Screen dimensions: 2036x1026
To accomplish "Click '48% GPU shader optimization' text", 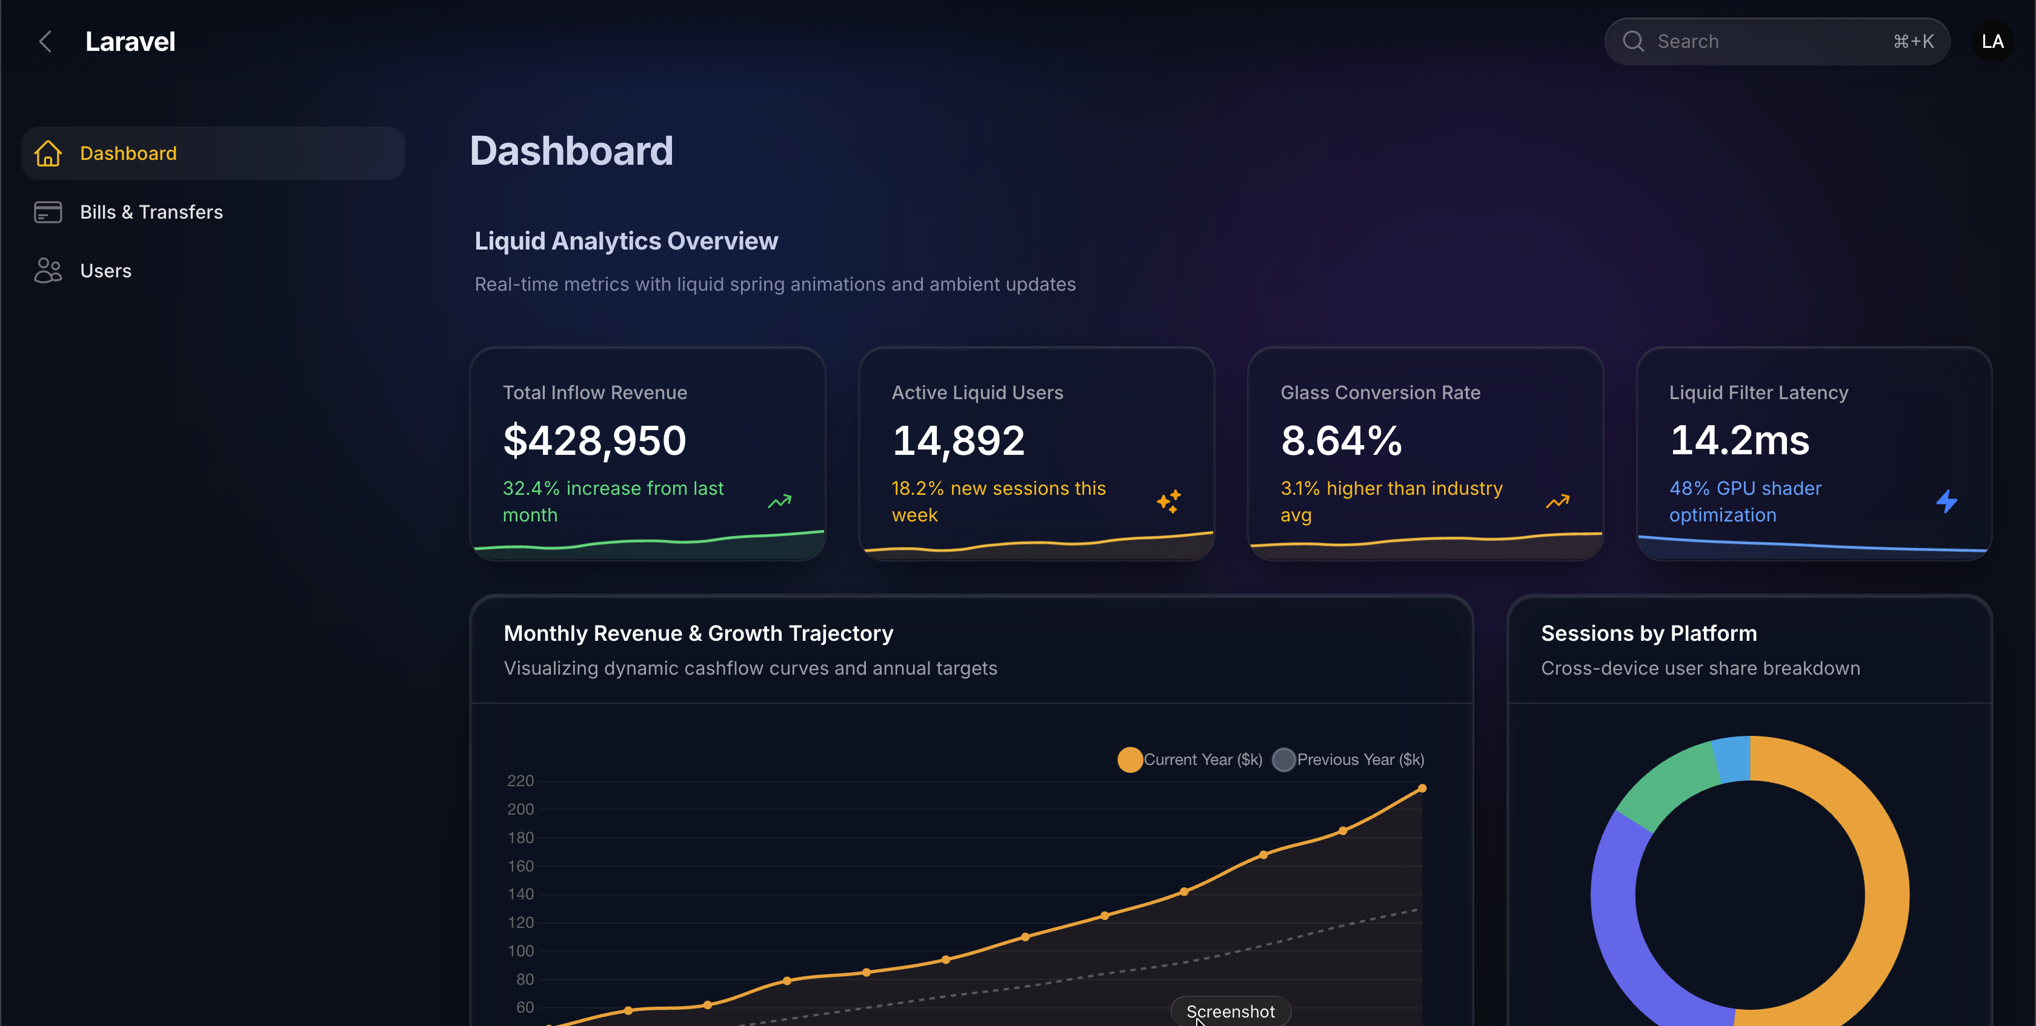I will coord(1745,501).
